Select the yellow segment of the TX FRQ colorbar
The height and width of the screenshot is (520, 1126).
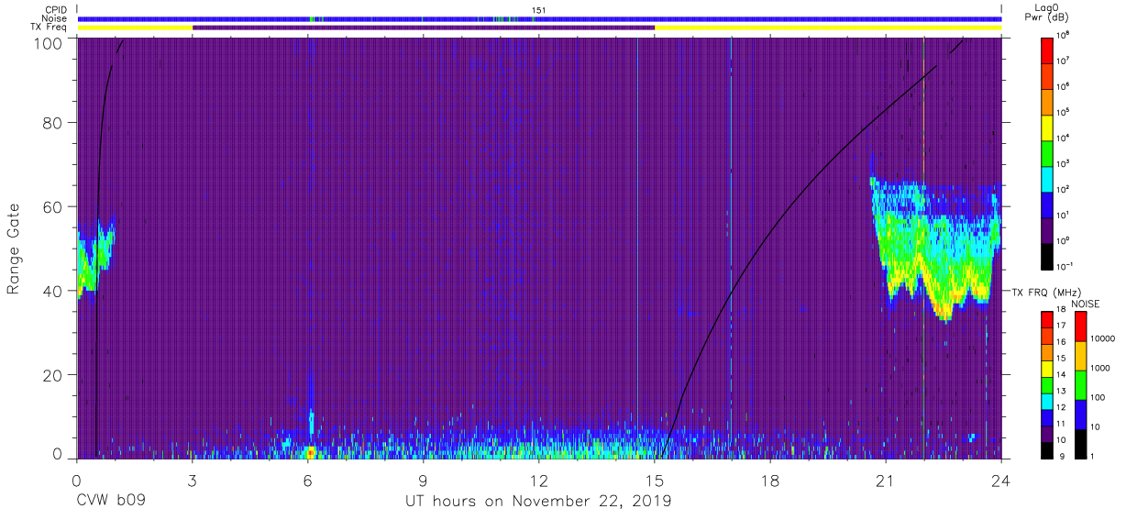pyautogui.click(x=1048, y=371)
